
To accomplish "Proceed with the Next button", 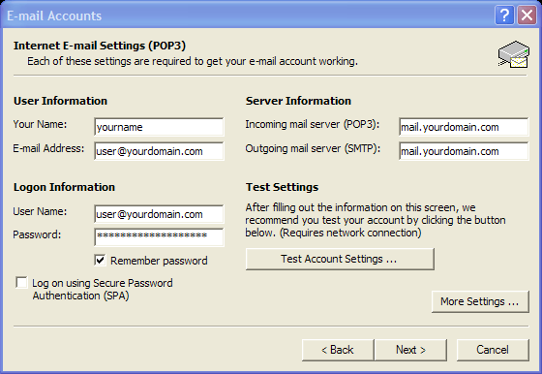I will coord(410,350).
